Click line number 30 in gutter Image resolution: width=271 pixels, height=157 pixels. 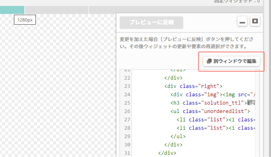coord(127,145)
